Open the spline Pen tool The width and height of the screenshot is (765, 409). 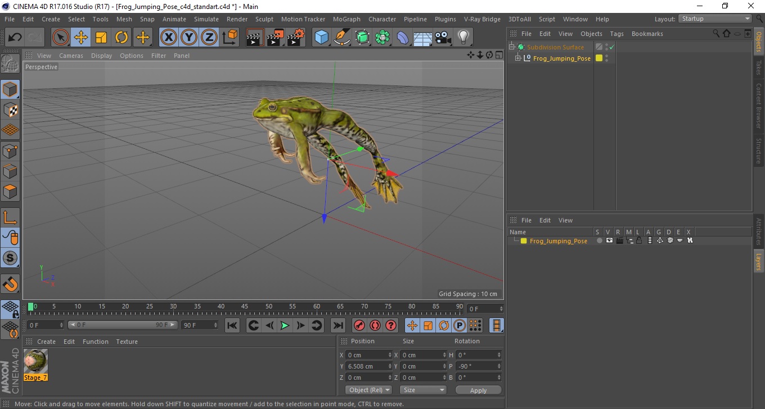(x=342, y=38)
